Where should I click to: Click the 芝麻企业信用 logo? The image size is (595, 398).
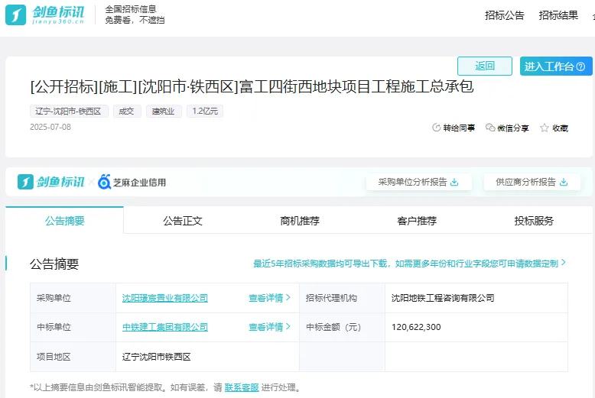tap(132, 182)
